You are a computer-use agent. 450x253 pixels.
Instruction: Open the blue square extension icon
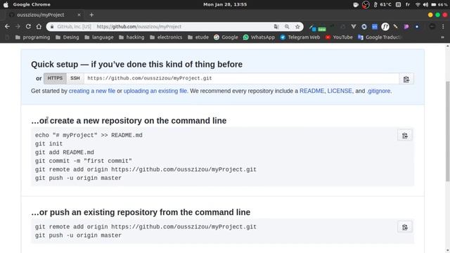[x=375, y=27]
